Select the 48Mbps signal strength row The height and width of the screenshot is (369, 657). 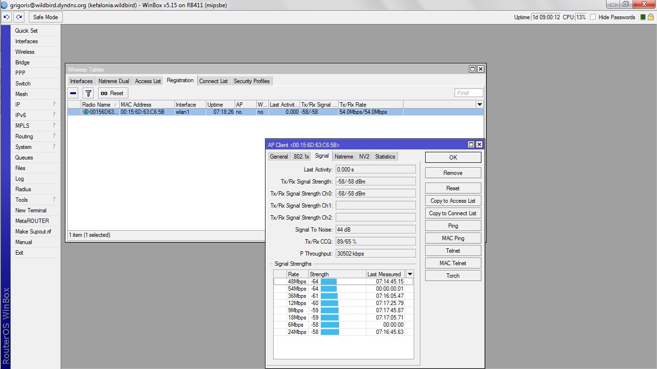tap(343, 282)
